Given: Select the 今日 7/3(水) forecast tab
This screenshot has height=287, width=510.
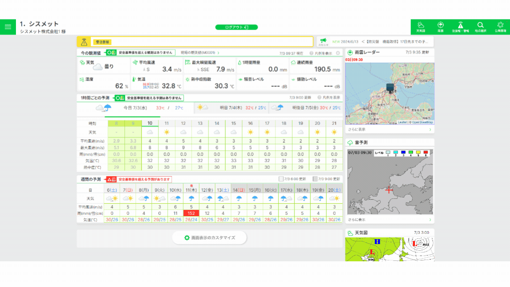Looking at the screenshot, I should click(x=135, y=108).
